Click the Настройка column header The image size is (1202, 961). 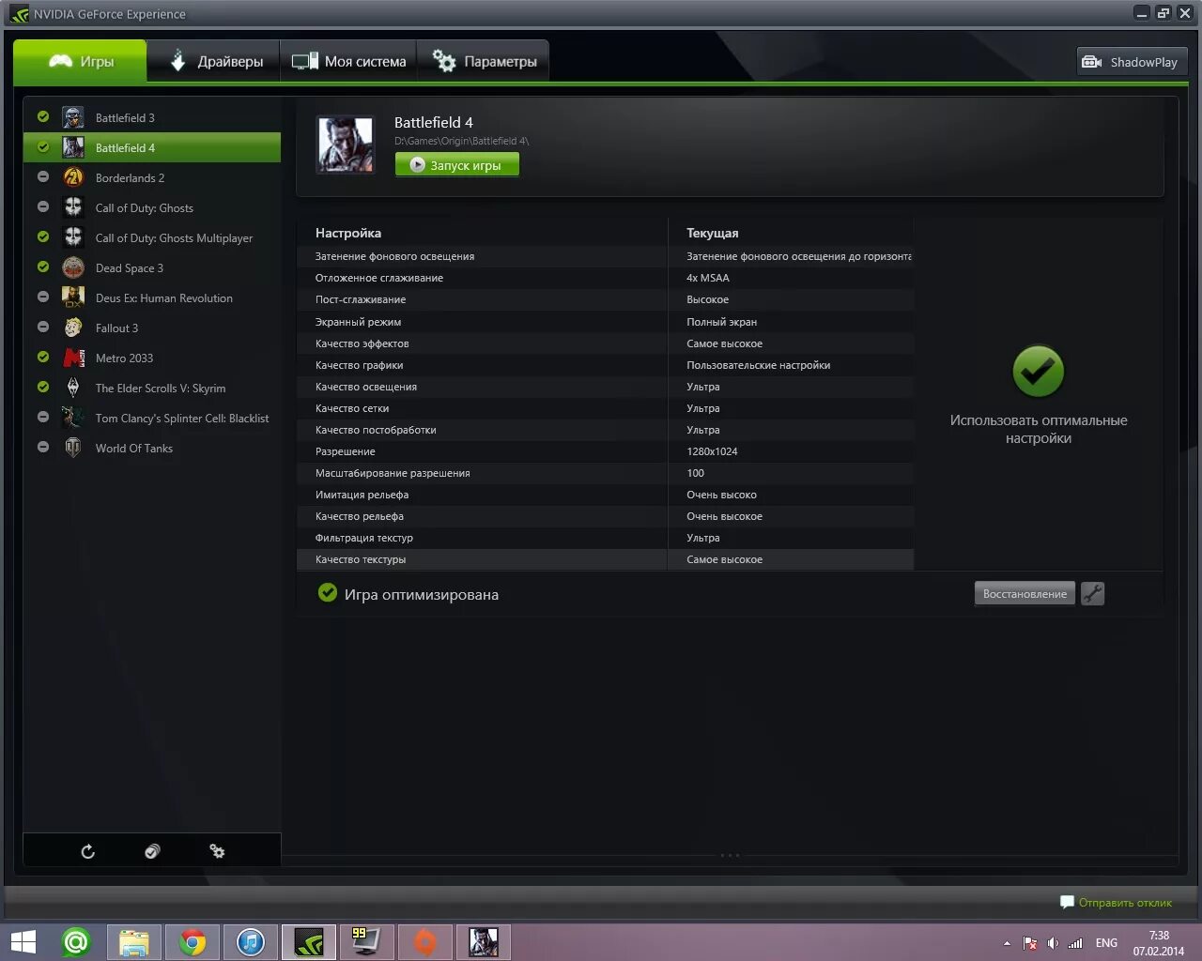(348, 233)
